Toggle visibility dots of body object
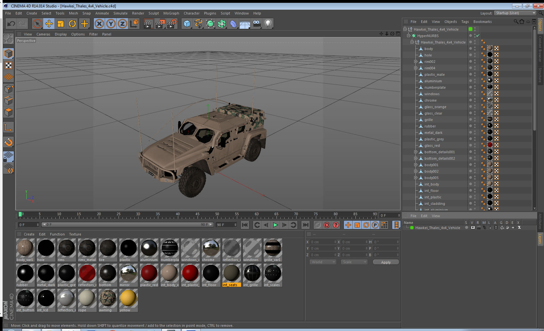 click(x=475, y=49)
